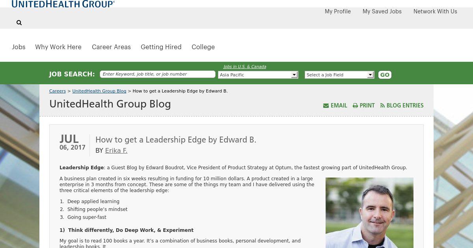Click the GO search button
Image resolution: width=473 pixels, height=248 pixels.
click(x=385, y=75)
